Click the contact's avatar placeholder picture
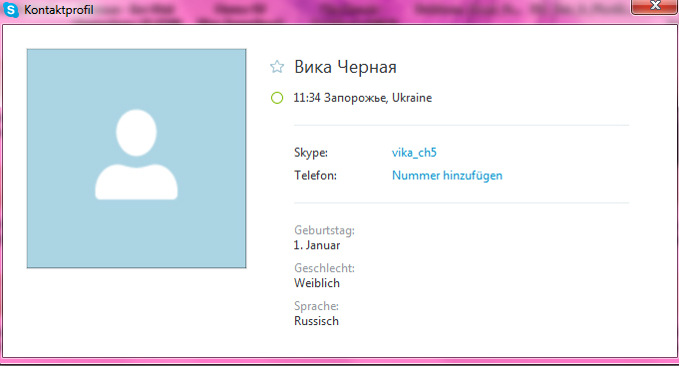 point(137,159)
